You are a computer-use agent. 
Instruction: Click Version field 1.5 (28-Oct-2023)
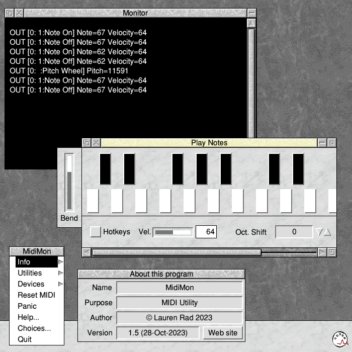coord(158,333)
